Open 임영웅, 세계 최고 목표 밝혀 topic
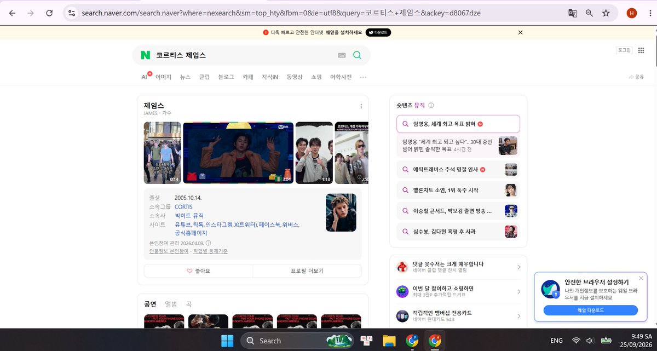This screenshot has height=351, width=657. point(458,124)
